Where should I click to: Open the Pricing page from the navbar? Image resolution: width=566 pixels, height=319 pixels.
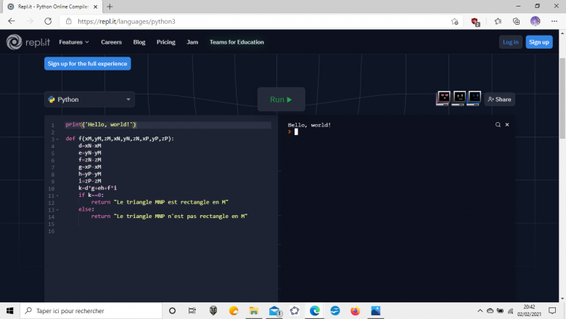(x=166, y=42)
